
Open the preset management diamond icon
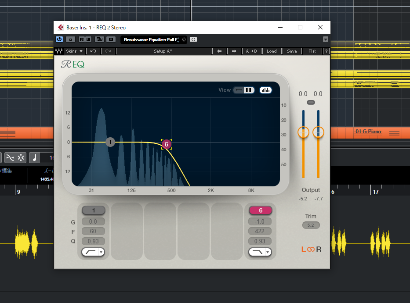[x=184, y=39]
